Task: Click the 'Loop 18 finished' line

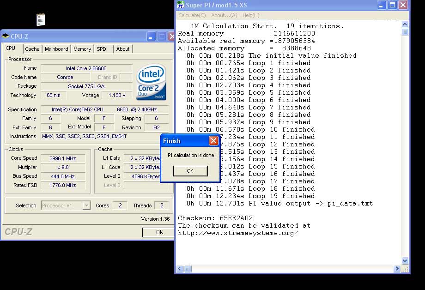Action: [x=250, y=188]
